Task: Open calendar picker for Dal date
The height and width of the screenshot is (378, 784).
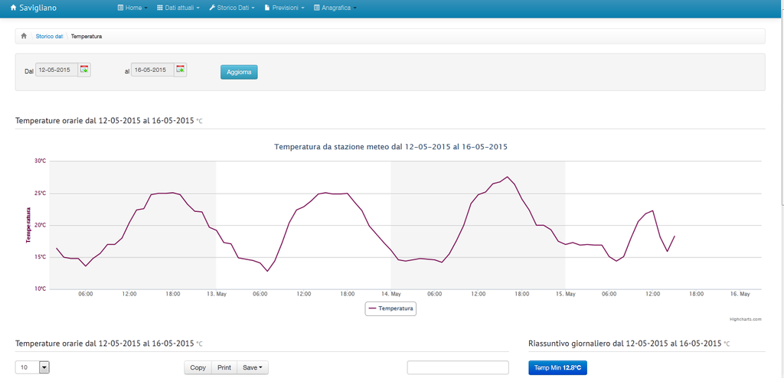Action: [84, 70]
